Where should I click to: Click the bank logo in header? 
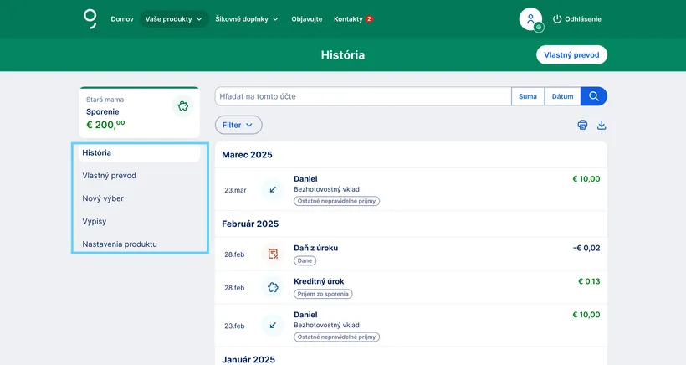(90, 18)
